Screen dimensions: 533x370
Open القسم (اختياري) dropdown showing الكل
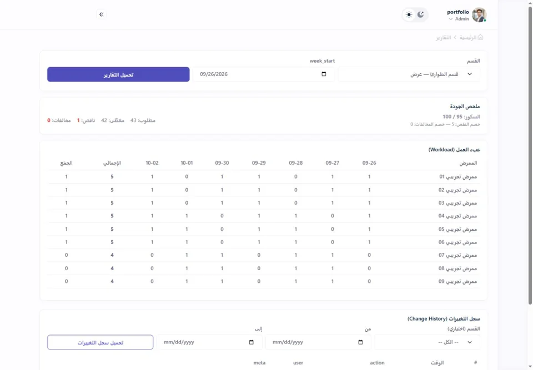428,342
